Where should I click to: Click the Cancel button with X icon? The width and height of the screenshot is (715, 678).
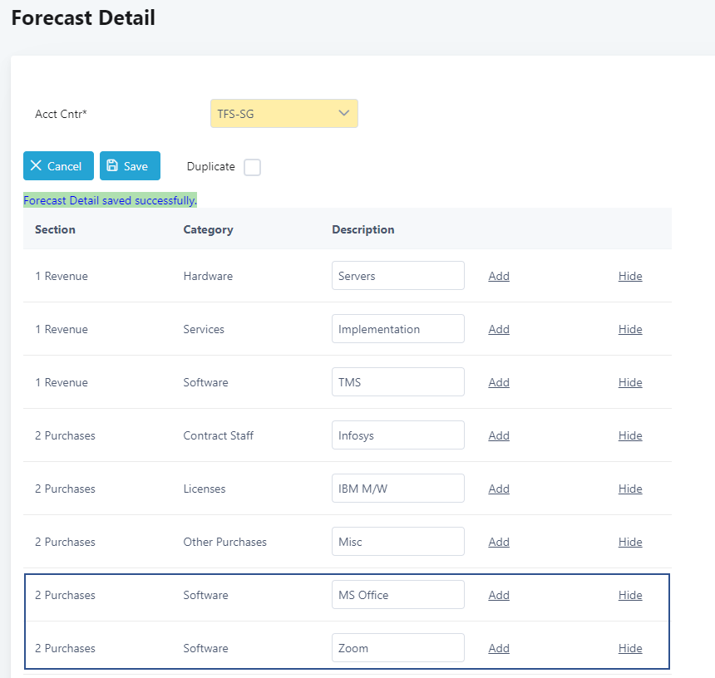tap(58, 166)
